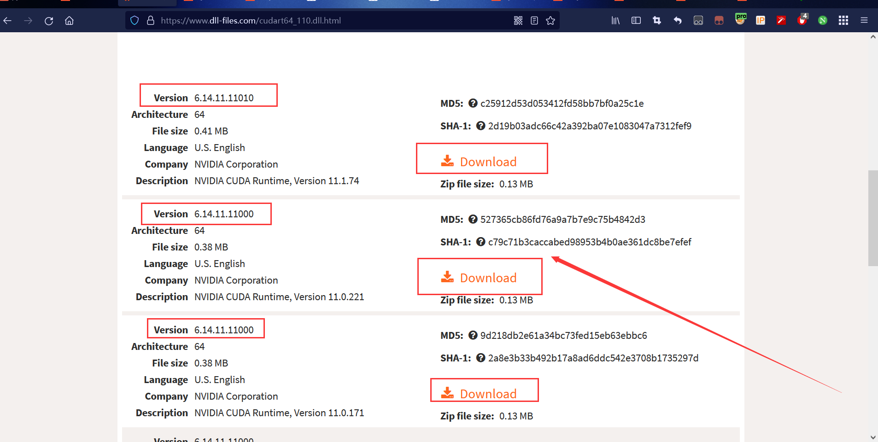Click version number 6.14.11.11010
This screenshot has height=442, width=878.
[224, 98]
